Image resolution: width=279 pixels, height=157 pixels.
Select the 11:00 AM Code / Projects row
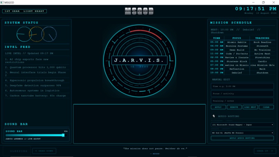click(x=242, y=54)
